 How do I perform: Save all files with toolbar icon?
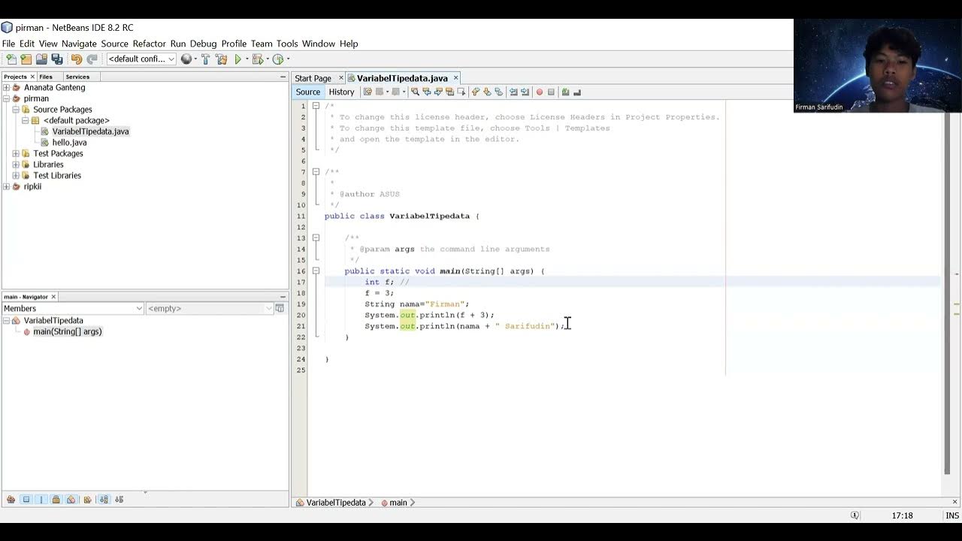tap(57, 59)
